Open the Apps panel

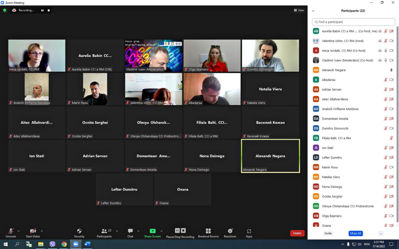click(x=249, y=232)
